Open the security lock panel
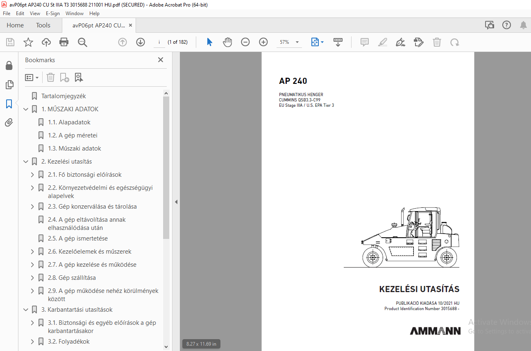This screenshot has height=351, width=531. coord(9,65)
